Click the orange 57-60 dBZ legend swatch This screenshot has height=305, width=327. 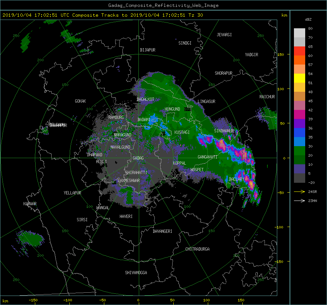(299, 60)
